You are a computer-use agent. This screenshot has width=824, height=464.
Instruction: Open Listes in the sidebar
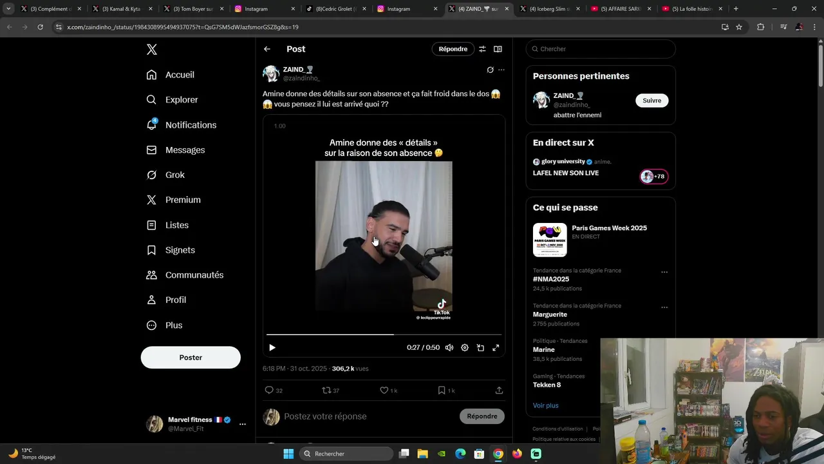[x=168, y=225]
